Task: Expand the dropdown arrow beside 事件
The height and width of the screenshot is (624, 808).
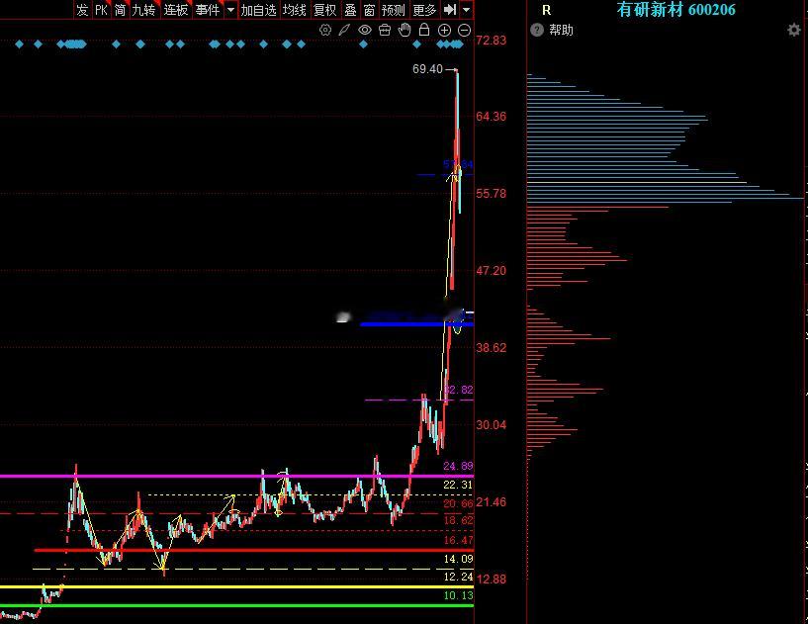Action: pyautogui.click(x=230, y=10)
